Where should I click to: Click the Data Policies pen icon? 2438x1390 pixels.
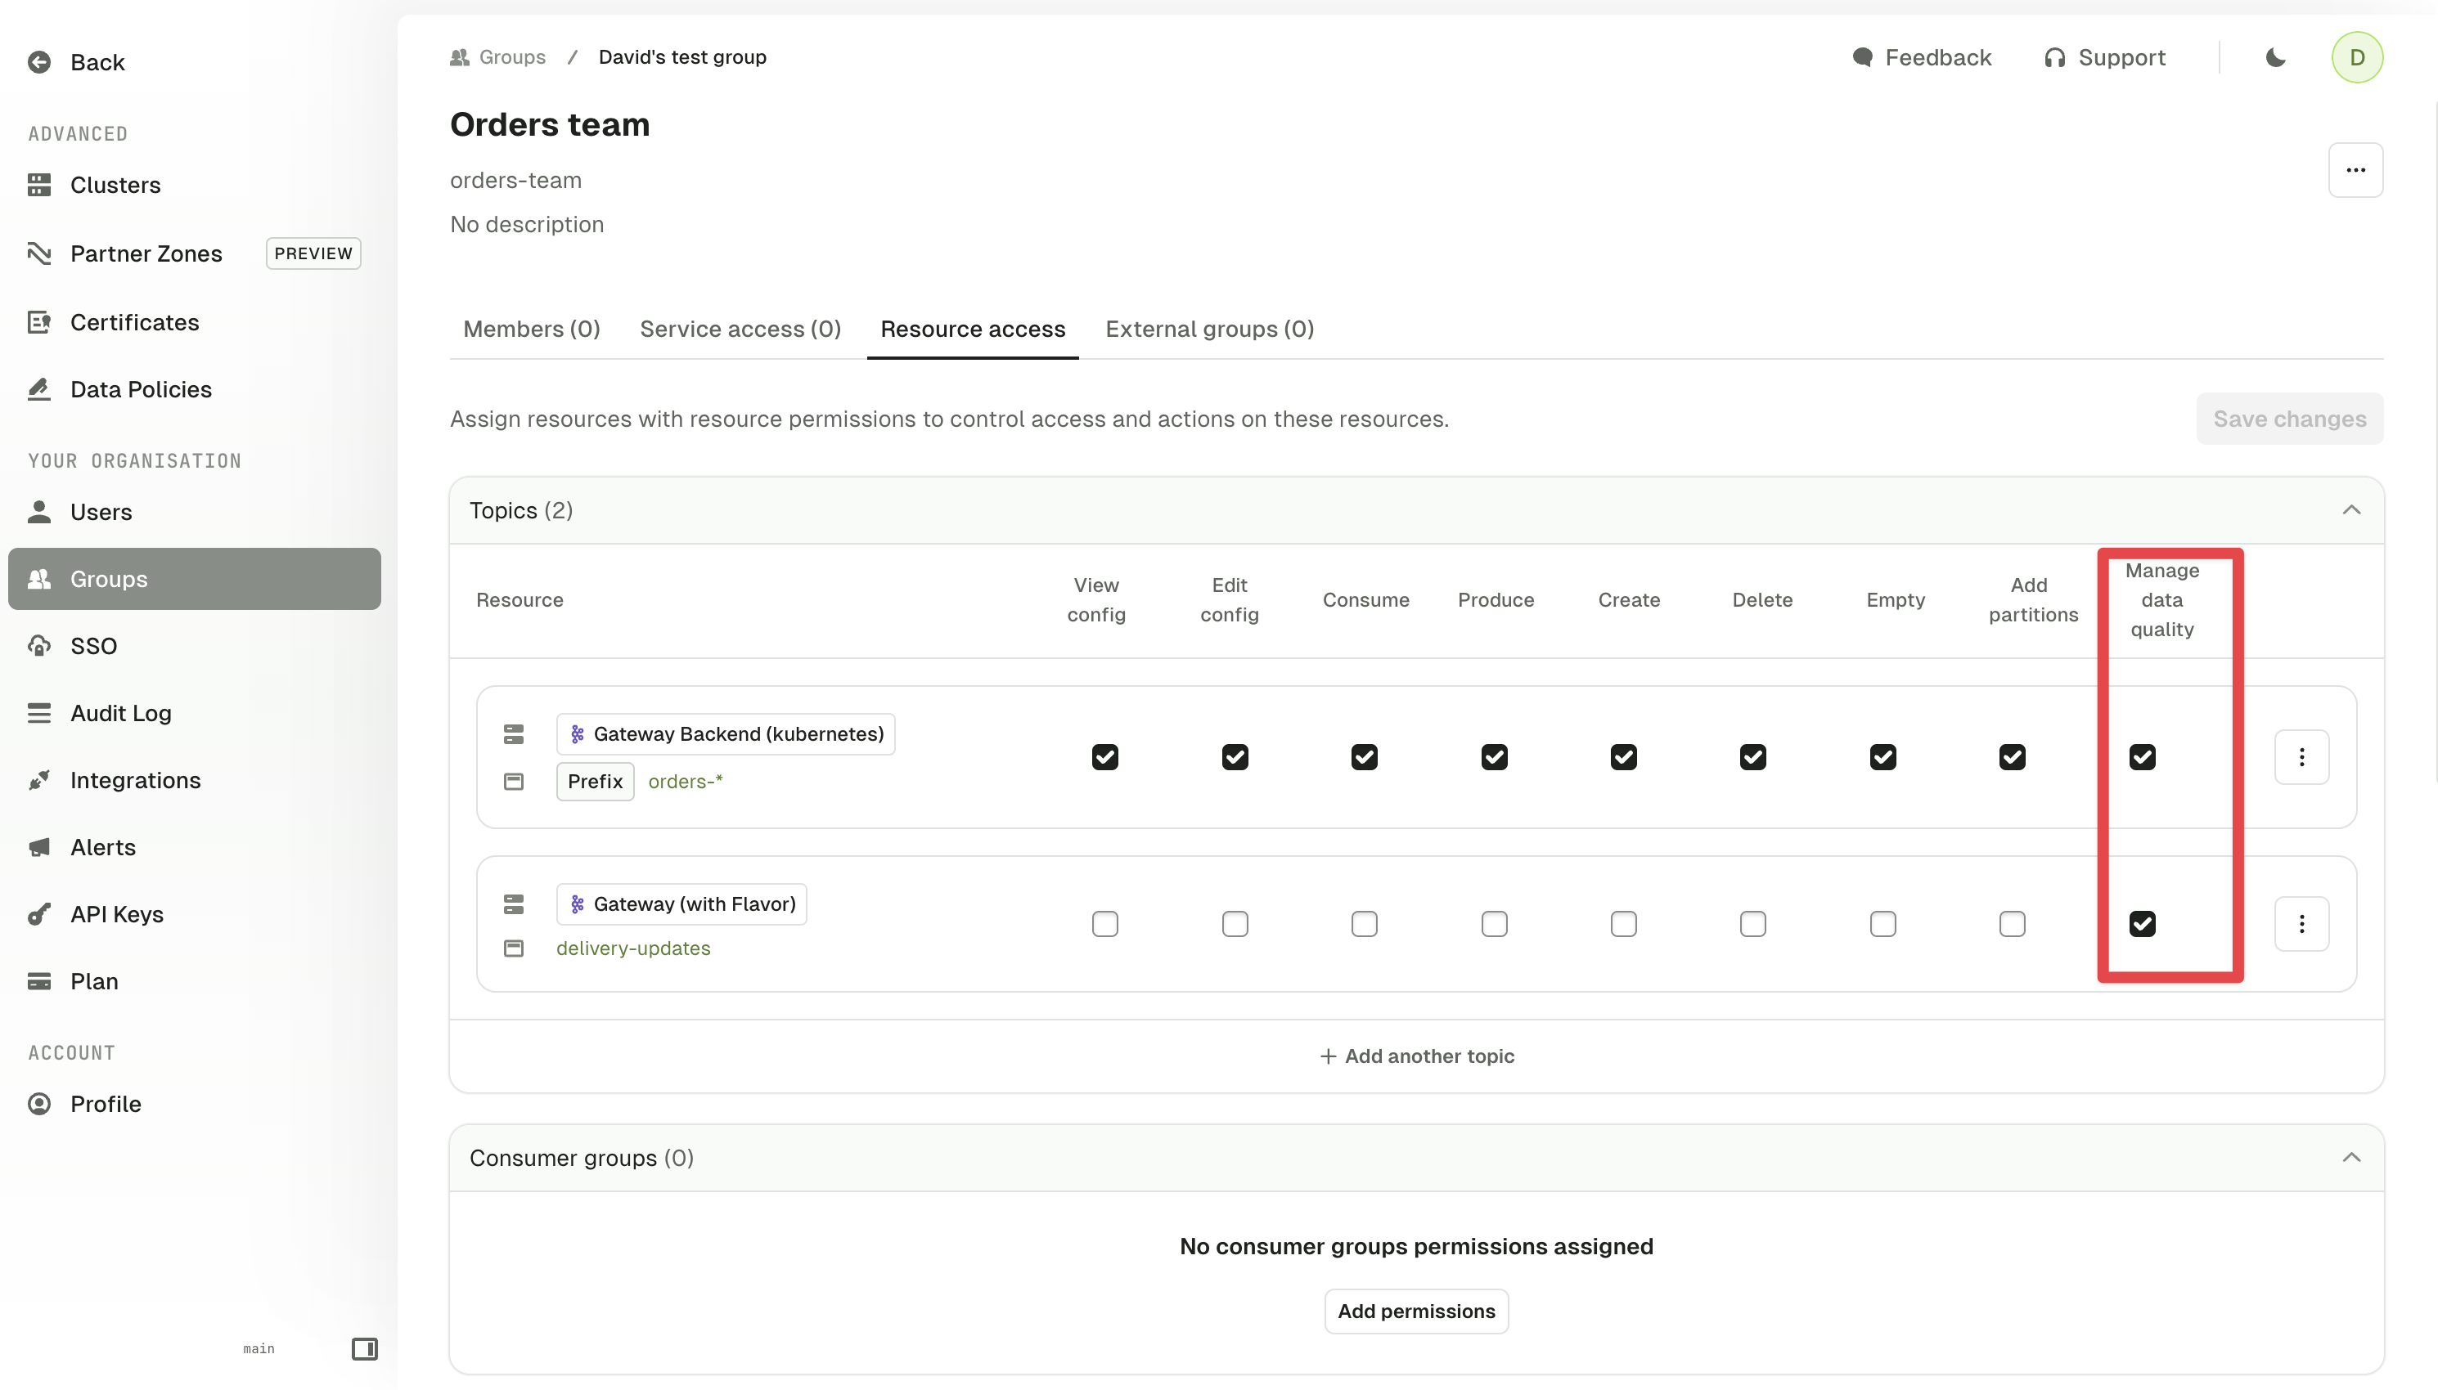(x=39, y=388)
